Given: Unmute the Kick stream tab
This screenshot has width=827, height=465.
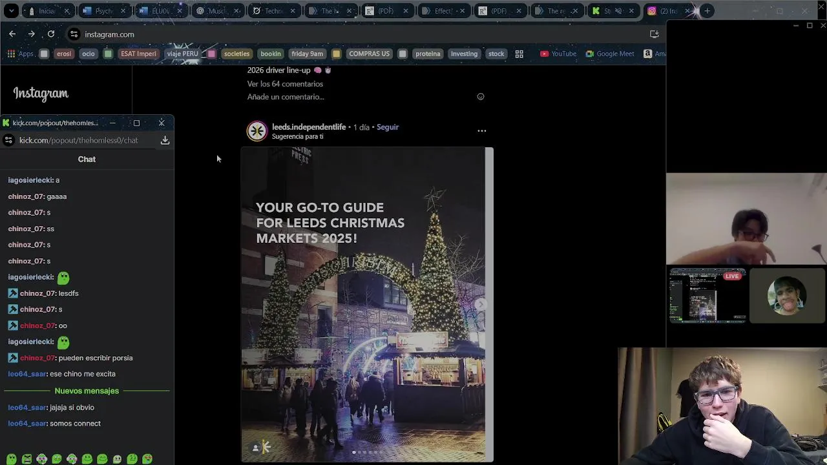Looking at the screenshot, I should point(618,11).
